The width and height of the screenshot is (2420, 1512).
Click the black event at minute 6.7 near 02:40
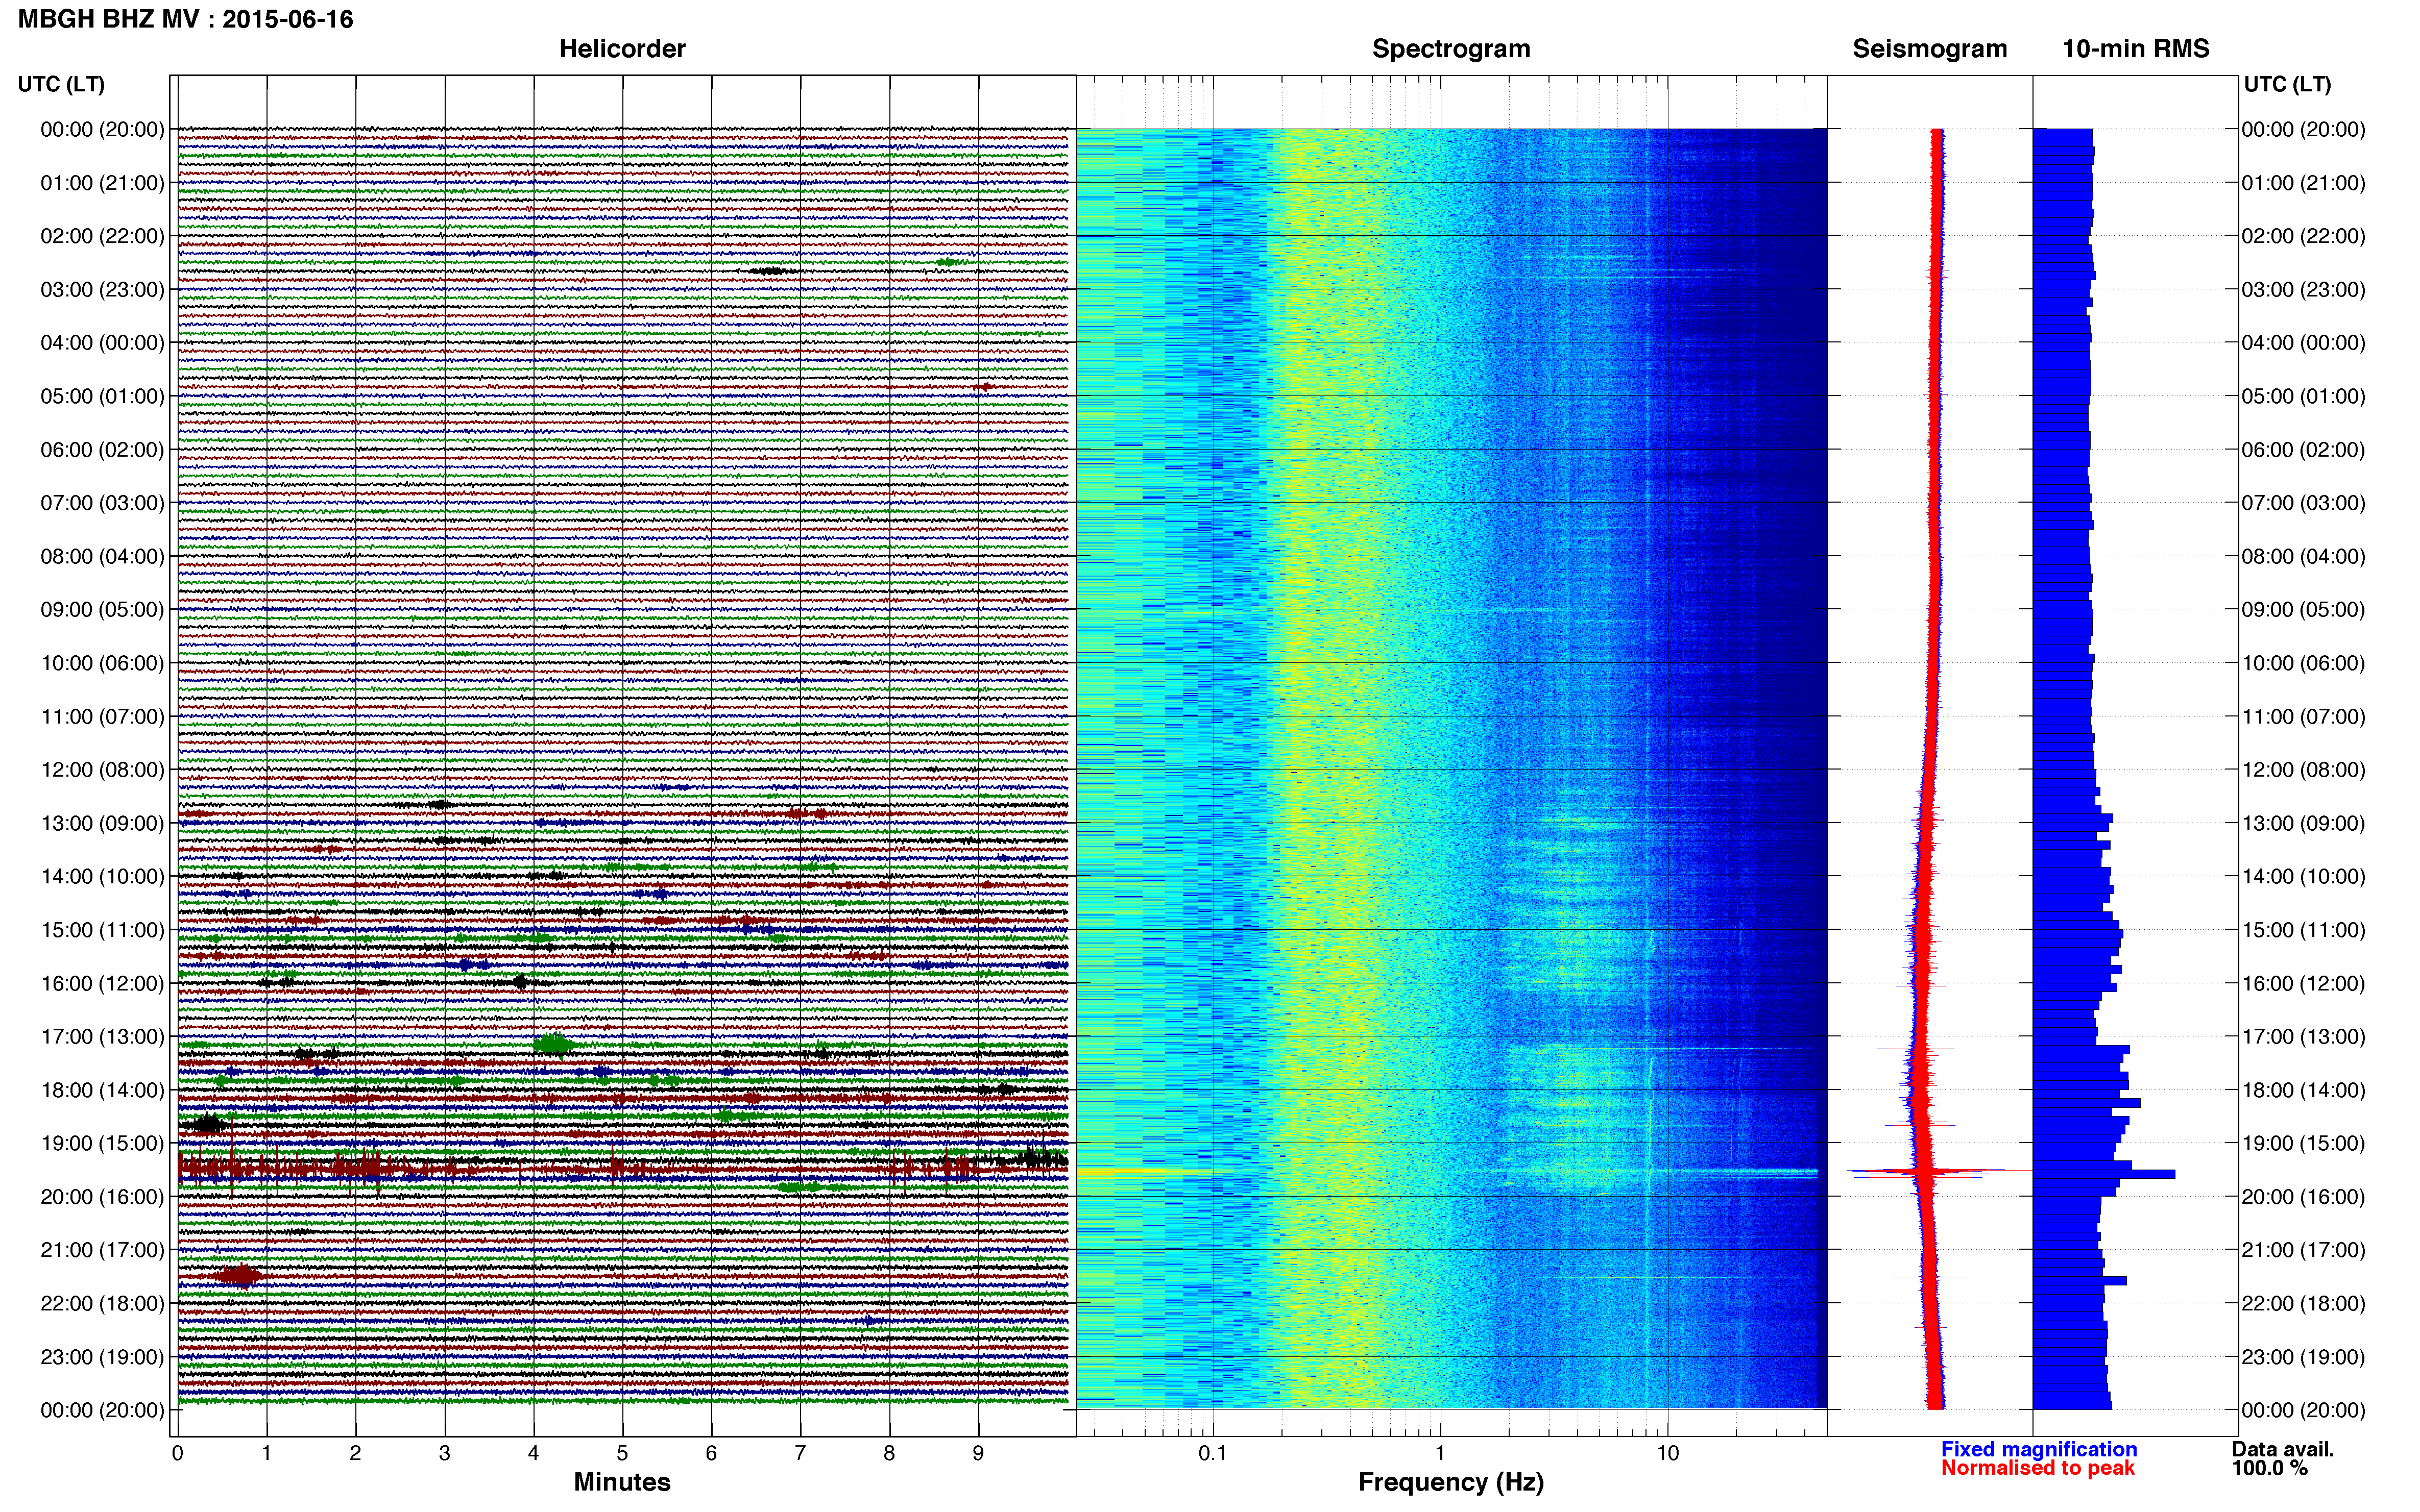pyautogui.click(x=771, y=271)
